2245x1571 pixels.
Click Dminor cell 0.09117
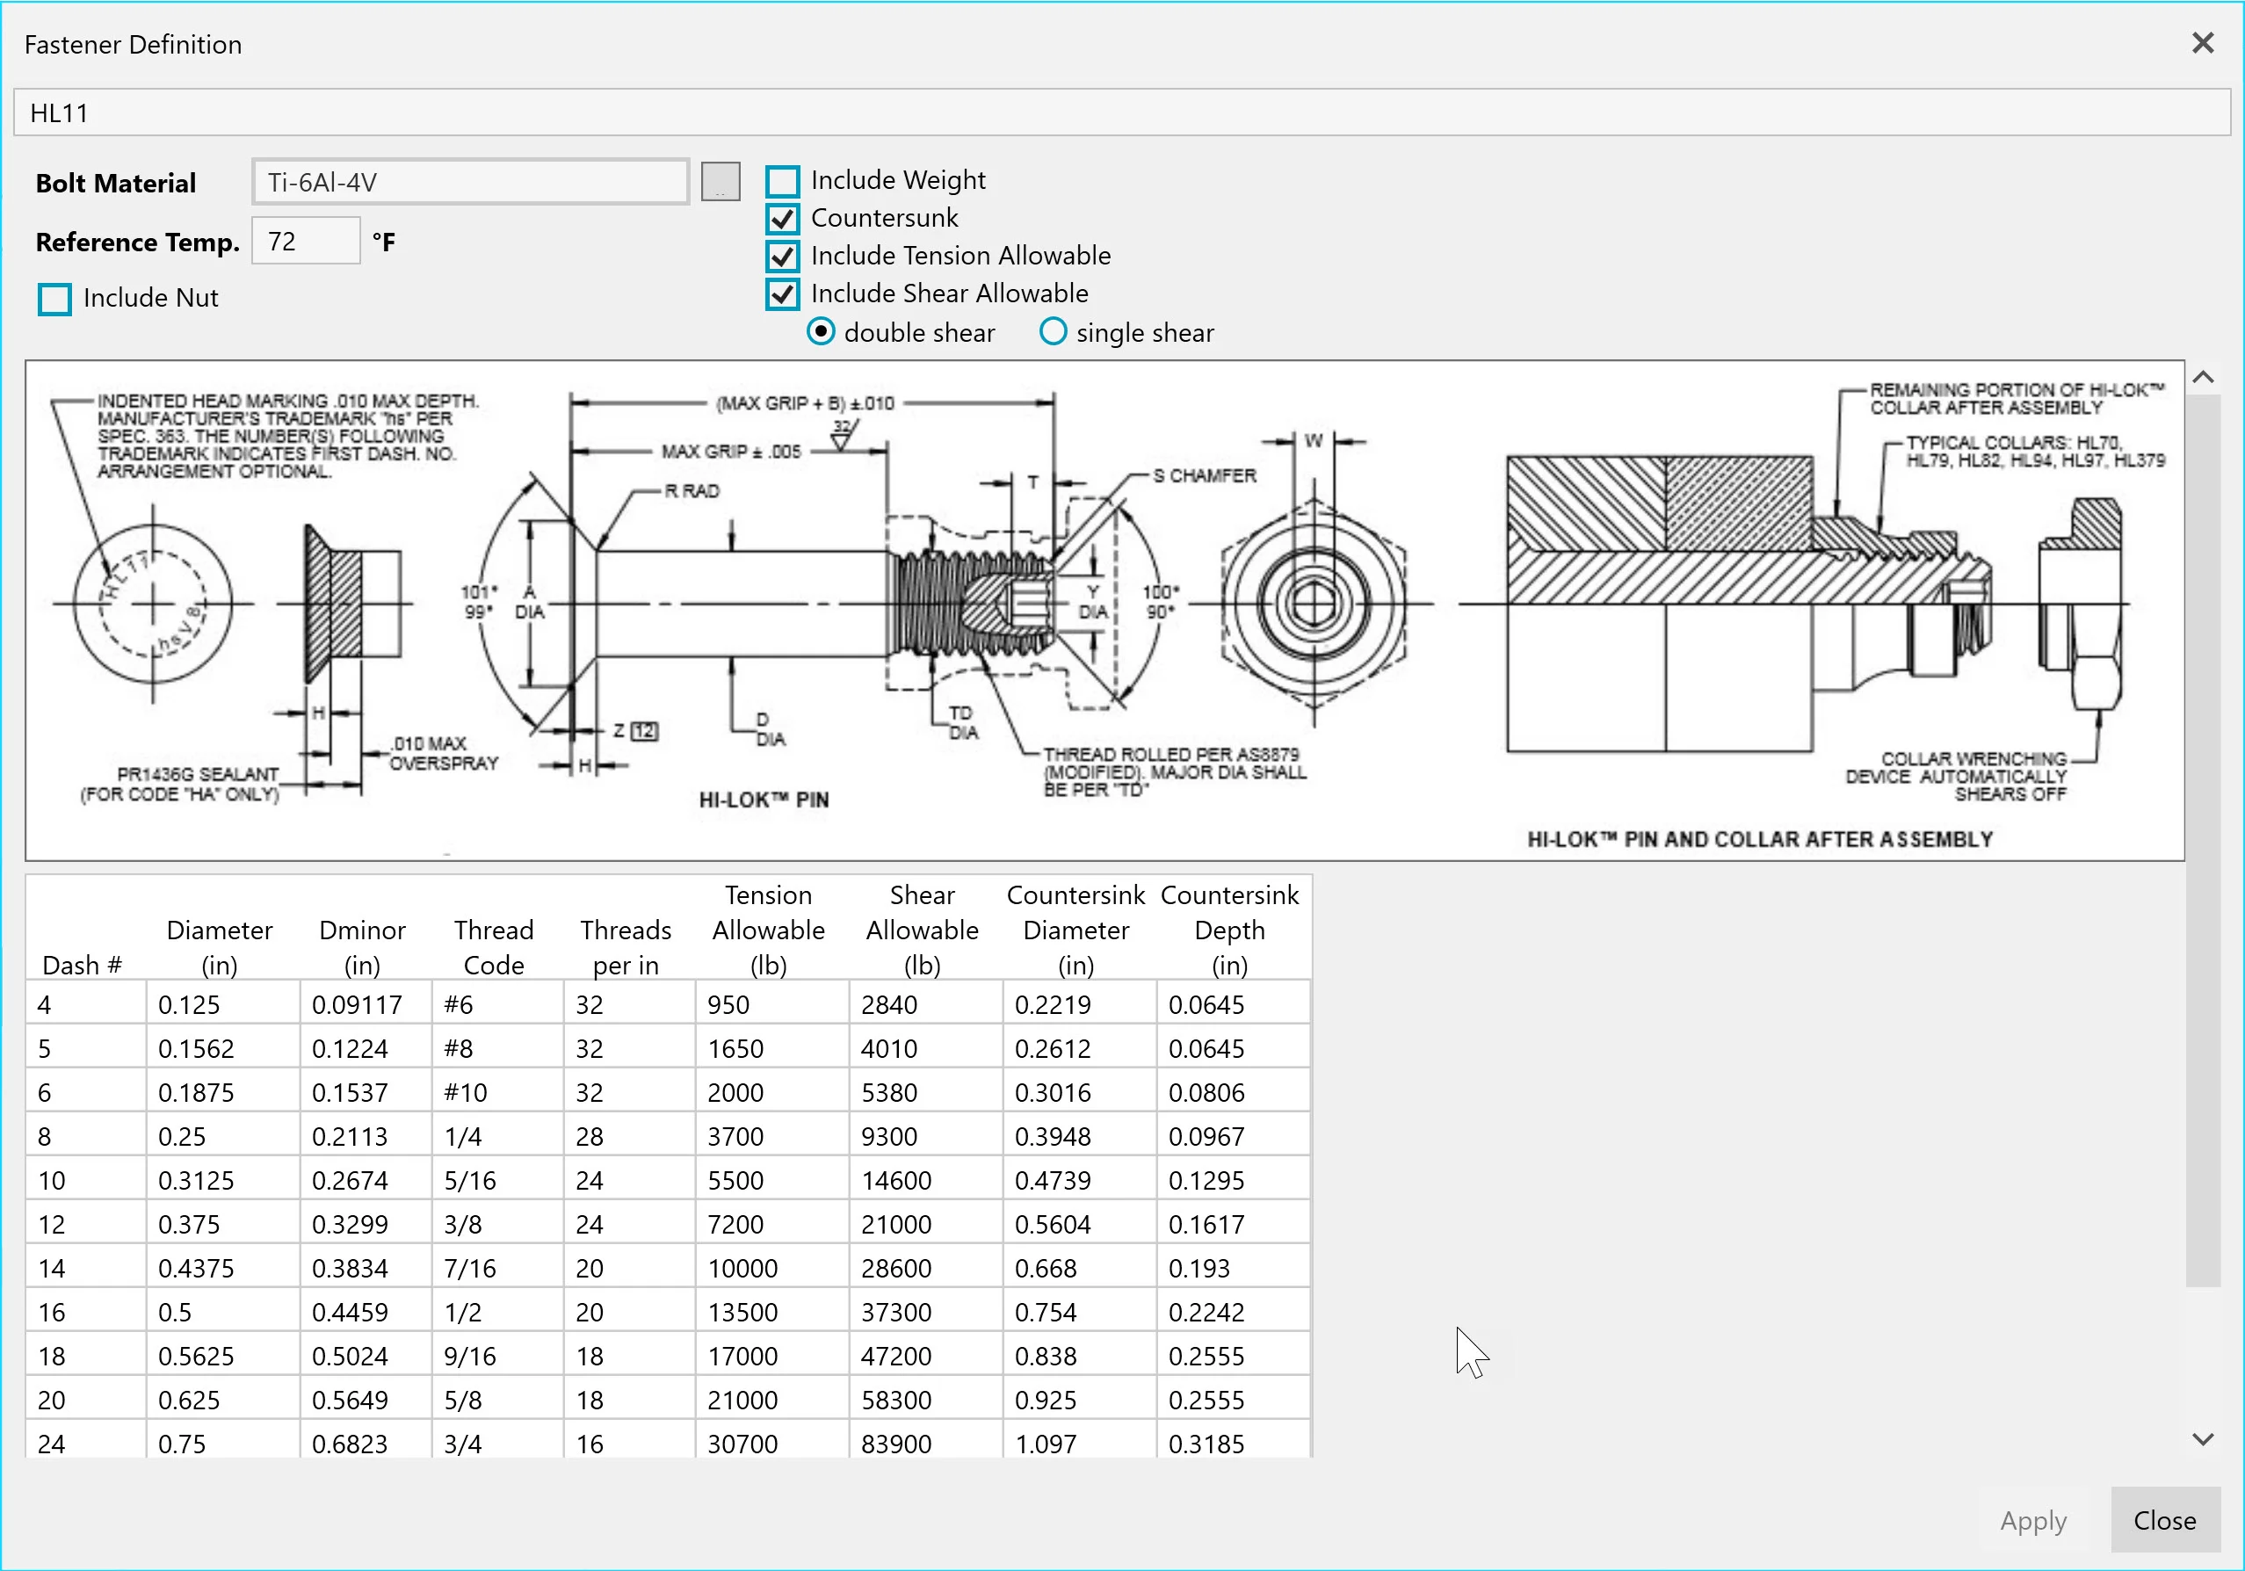[366, 1003]
